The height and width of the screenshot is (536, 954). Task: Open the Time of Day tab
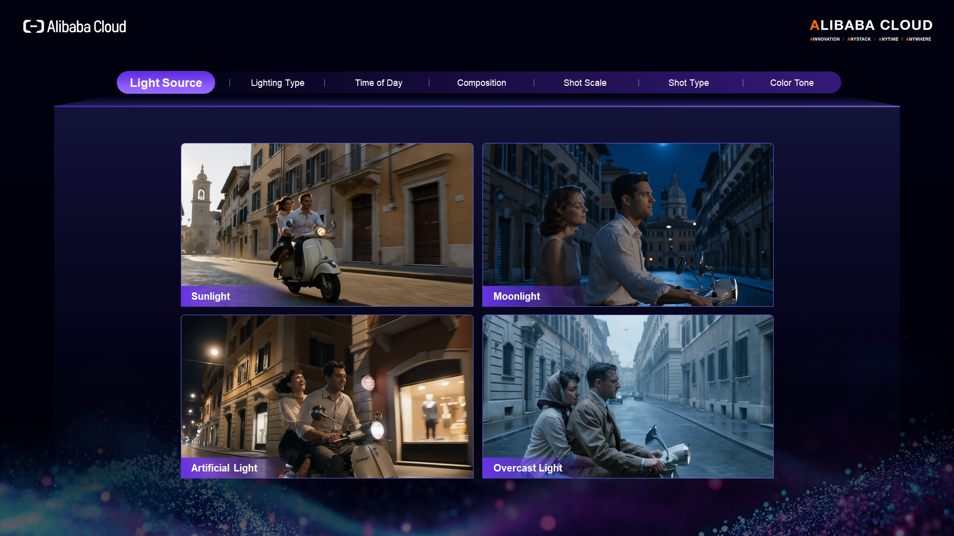(x=379, y=83)
